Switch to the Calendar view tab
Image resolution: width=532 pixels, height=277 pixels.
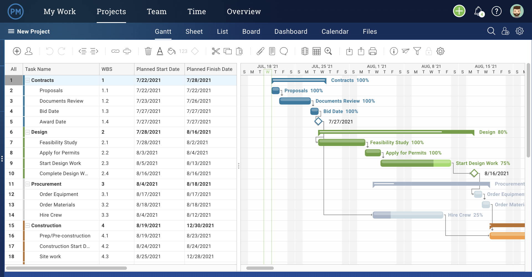coord(335,32)
